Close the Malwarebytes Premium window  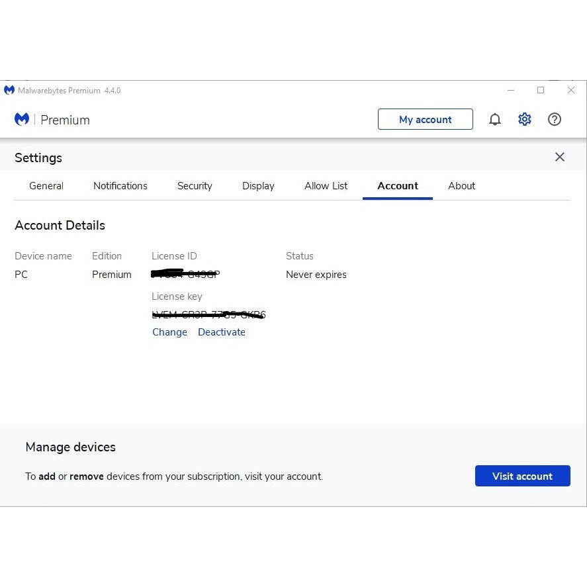coord(571,90)
